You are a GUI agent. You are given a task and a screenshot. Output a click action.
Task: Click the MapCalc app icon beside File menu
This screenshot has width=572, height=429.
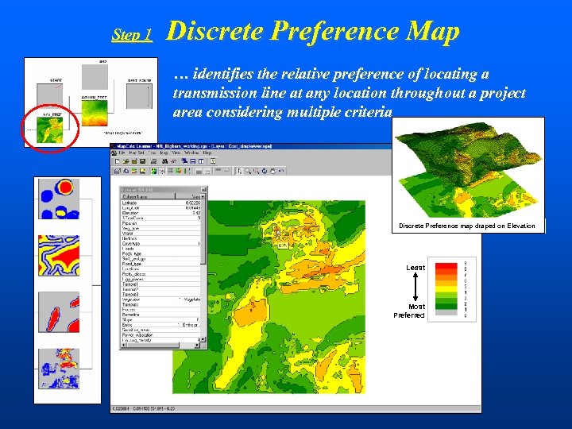point(114,153)
